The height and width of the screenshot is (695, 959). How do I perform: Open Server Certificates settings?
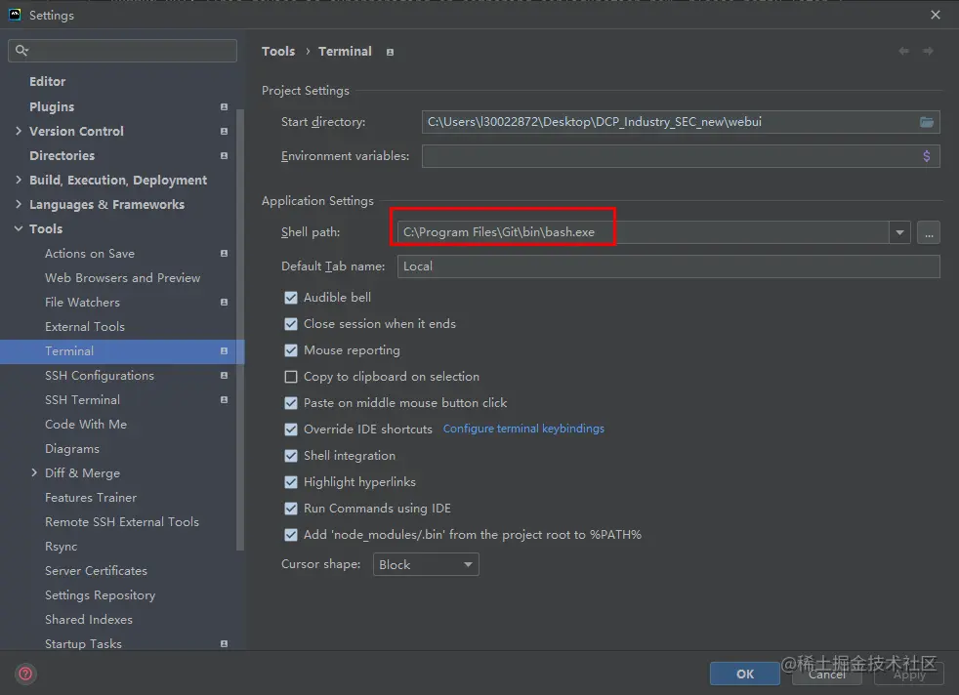pos(96,571)
